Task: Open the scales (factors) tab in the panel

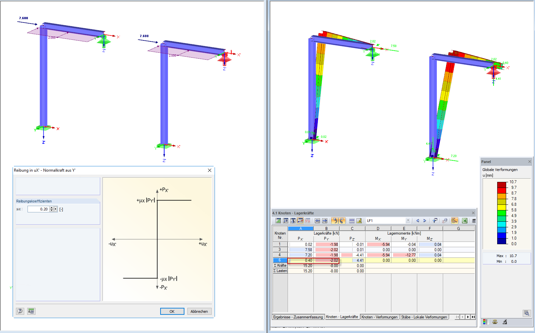Action: click(495, 322)
